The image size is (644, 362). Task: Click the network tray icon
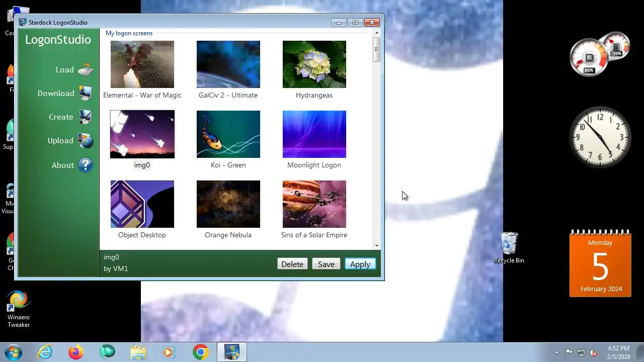[x=581, y=352]
